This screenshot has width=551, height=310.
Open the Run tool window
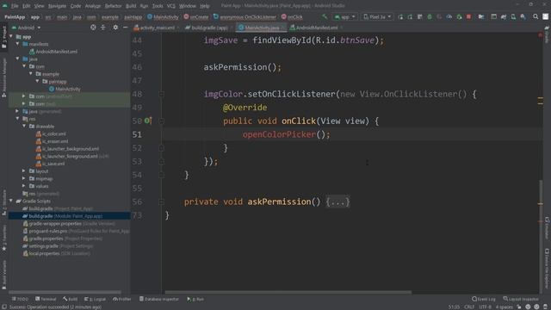195,299
